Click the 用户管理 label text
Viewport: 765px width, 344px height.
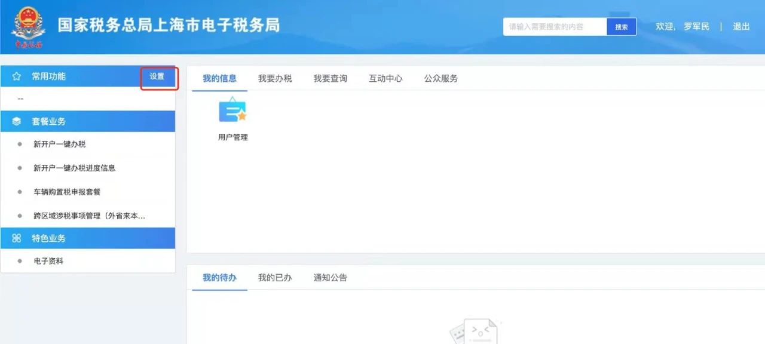point(232,137)
